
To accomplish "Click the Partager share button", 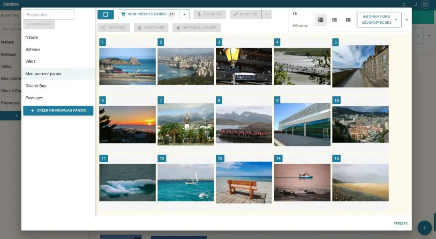I will click(113, 28).
